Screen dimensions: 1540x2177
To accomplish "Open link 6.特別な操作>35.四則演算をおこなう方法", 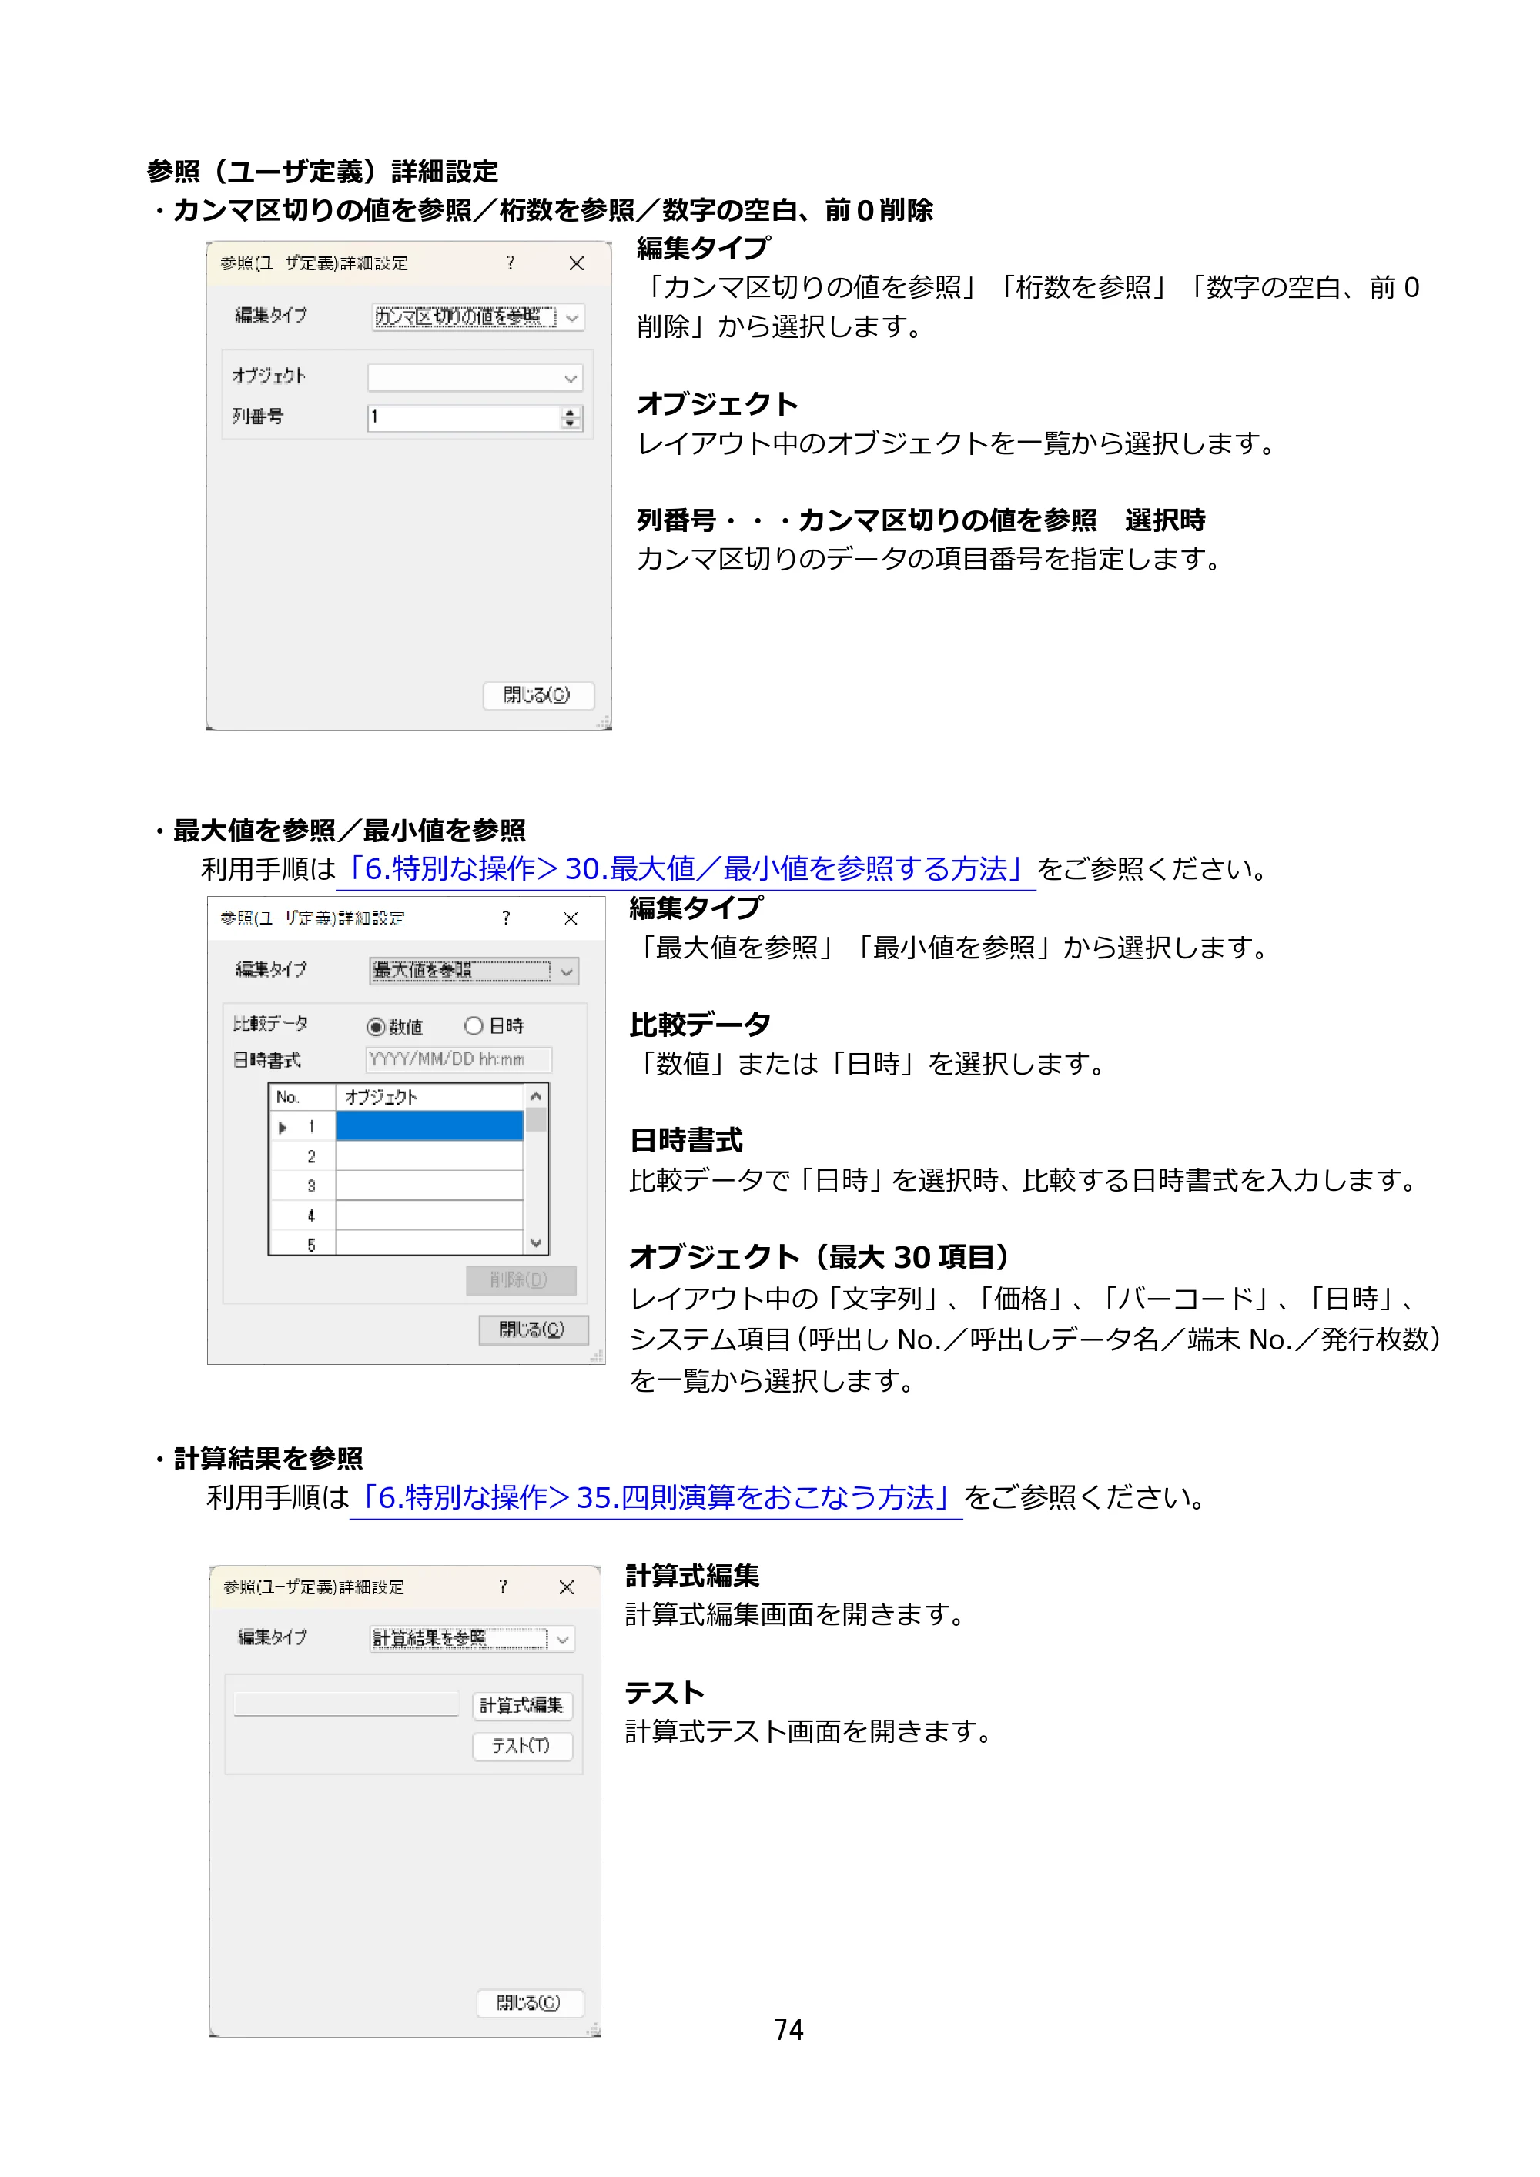I will pyautogui.click(x=656, y=1497).
